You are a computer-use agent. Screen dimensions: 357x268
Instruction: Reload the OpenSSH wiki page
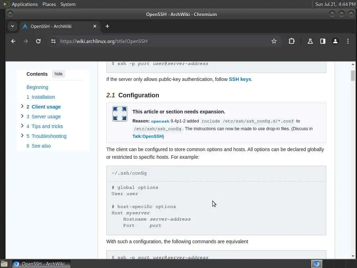[38, 41]
